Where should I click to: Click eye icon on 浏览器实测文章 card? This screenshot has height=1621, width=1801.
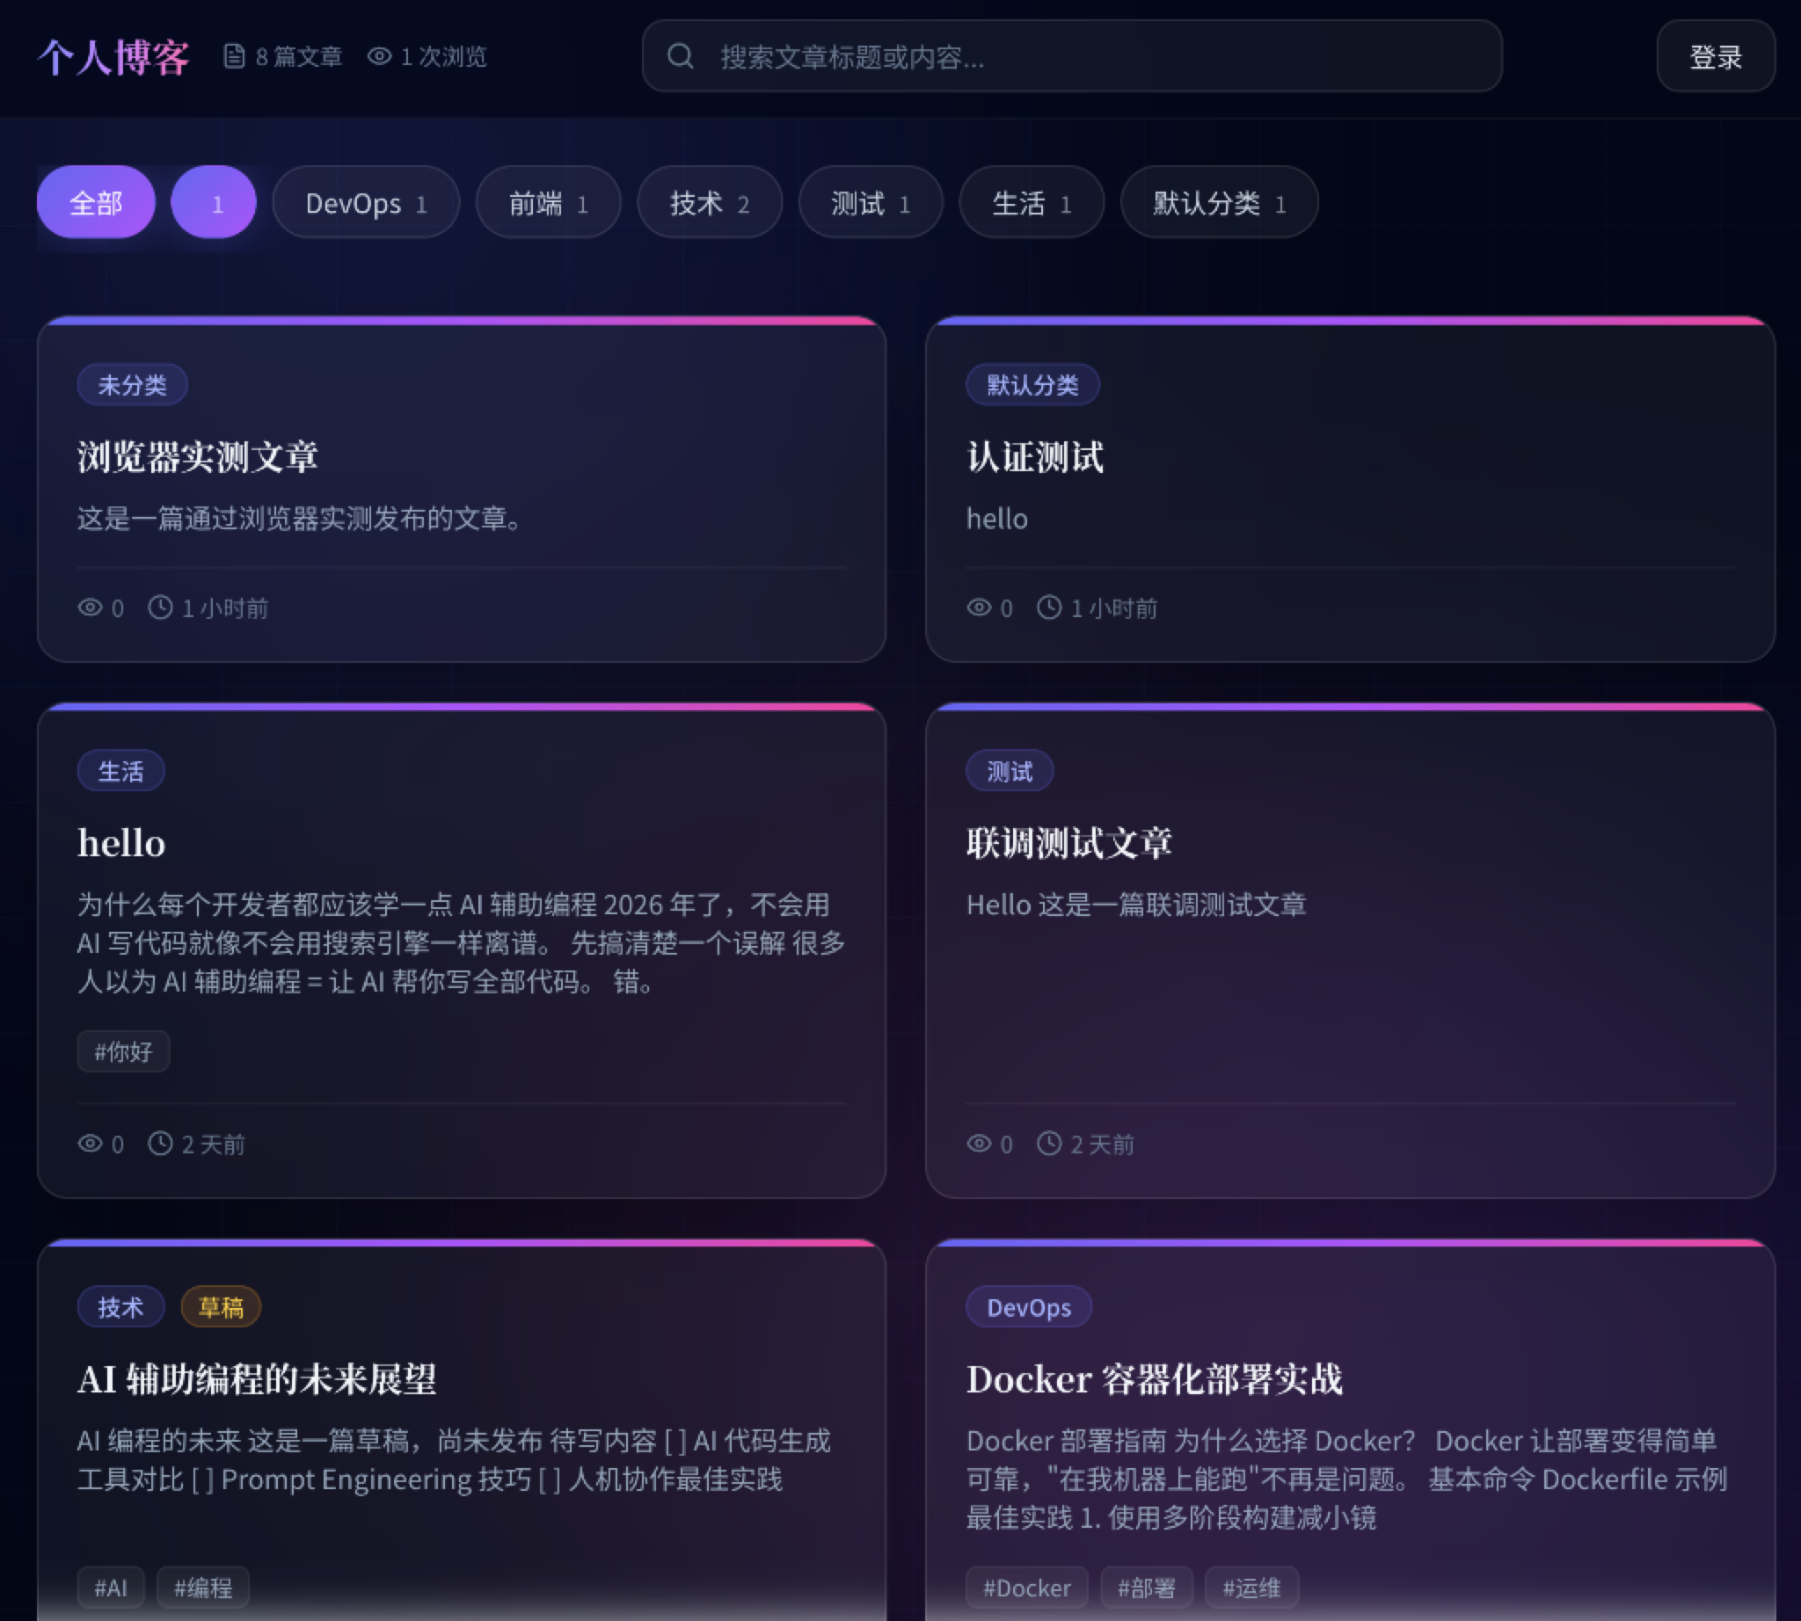tap(90, 607)
